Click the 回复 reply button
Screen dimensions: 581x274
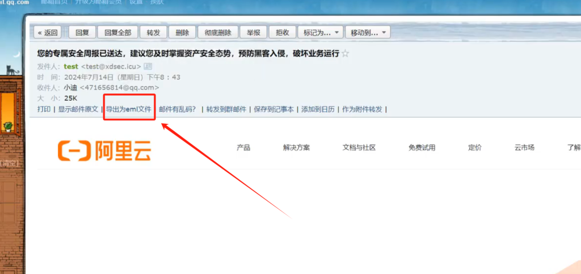(x=82, y=32)
